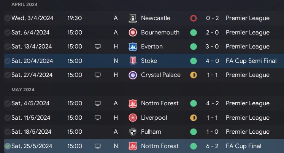Collapse the April 2024 section header
This screenshot has width=284, height=153.
point(24,5)
